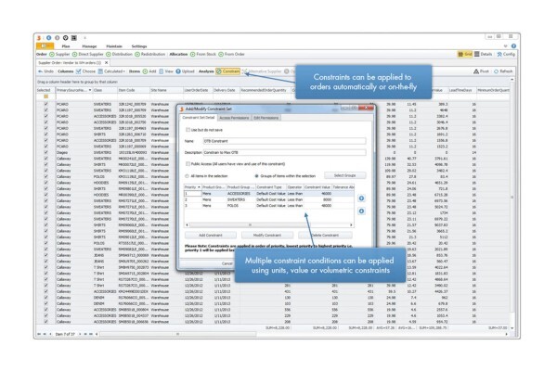The width and height of the screenshot is (557, 371).
Task: Click the View items icon
Action: click(x=162, y=71)
